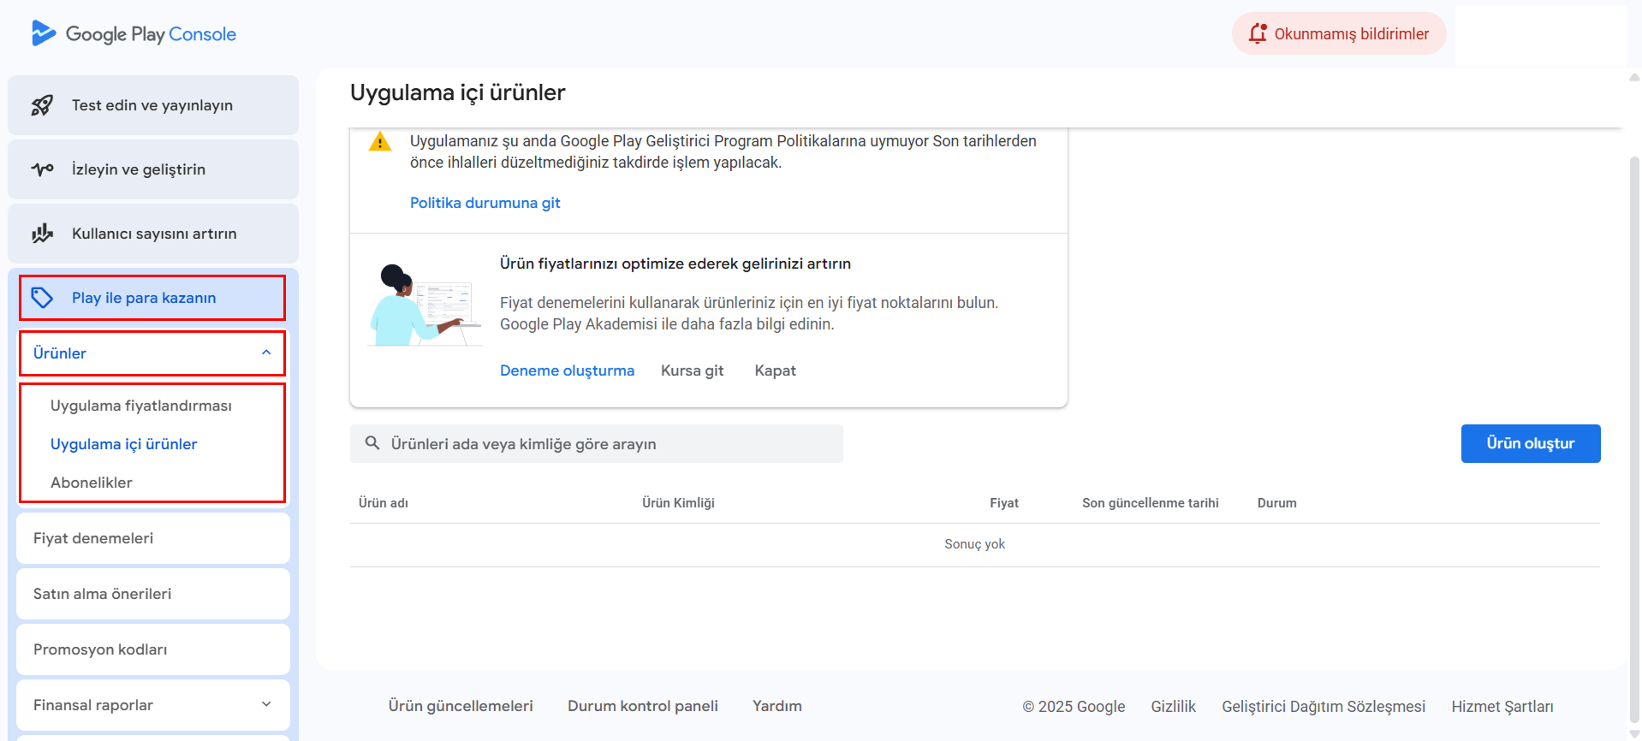Follow the Politika durumuna git link
Image resolution: width=1642 pixels, height=741 pixels.
(x=485, y=203)
